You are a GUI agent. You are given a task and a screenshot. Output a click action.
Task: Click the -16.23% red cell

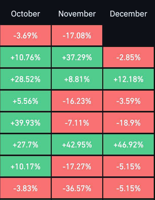[x=77, y=101]
